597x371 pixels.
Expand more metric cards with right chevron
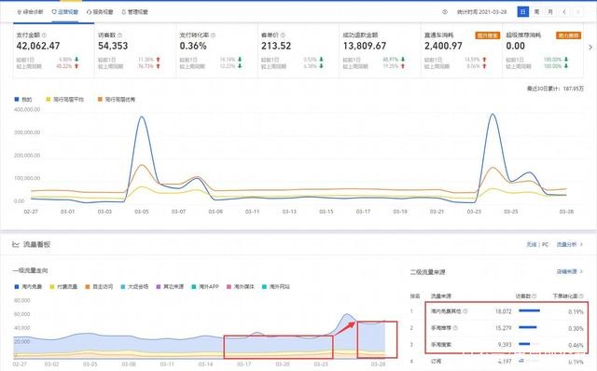pyautogui.click(x=590, y=48)
